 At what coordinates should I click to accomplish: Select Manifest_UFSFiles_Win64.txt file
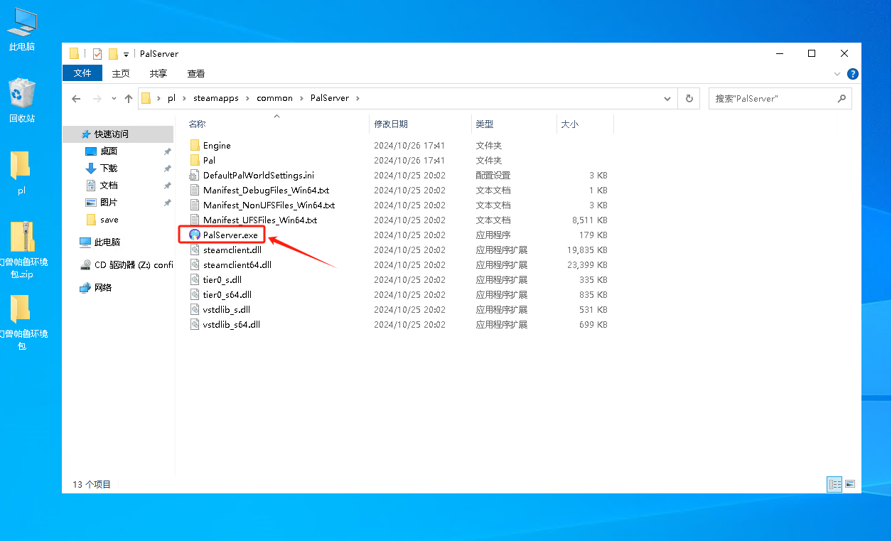[260, 220]
